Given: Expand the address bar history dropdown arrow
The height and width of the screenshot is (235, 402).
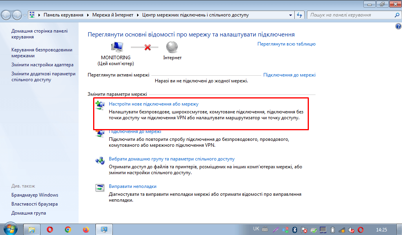Looking at the screenshot, I should point(290,15).
